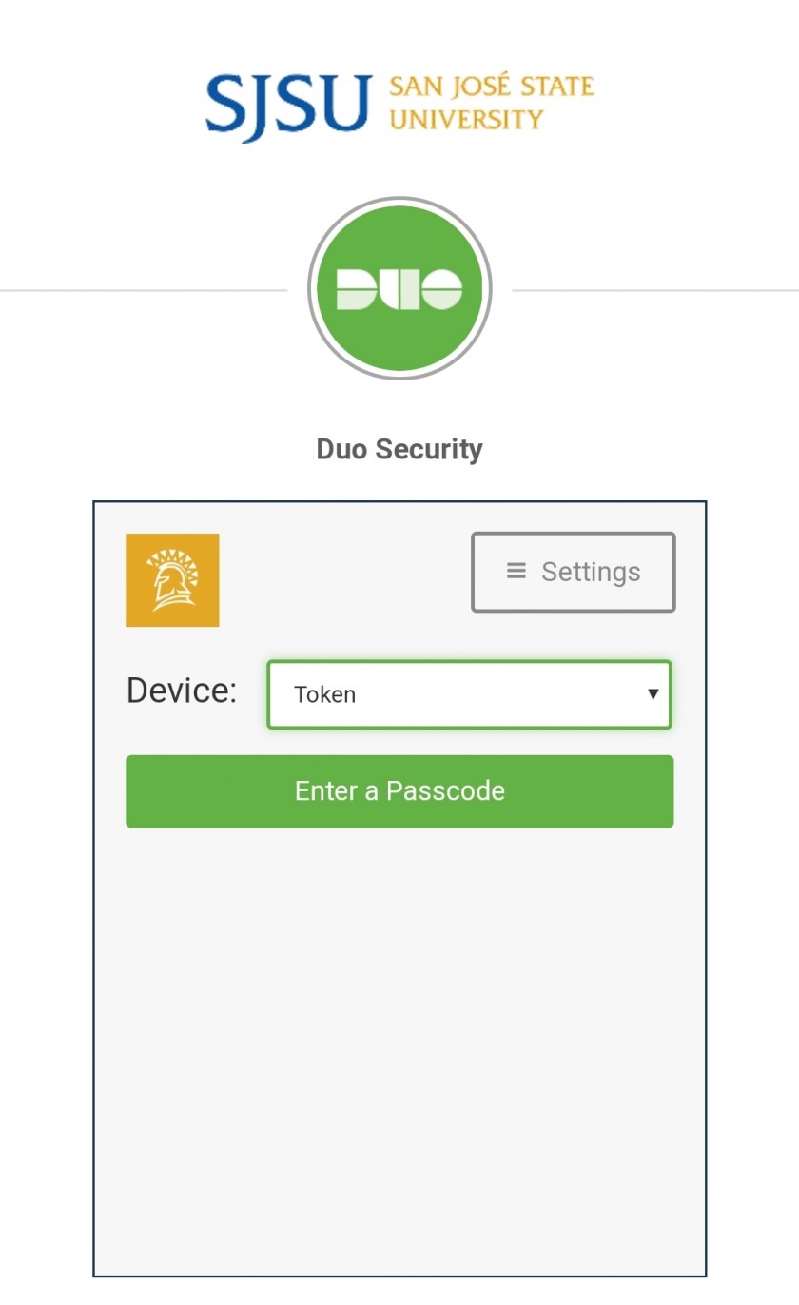This screenshot has width=799, height=1305.
Task: Open the Settings menu
Action: (x=574, y=572)
